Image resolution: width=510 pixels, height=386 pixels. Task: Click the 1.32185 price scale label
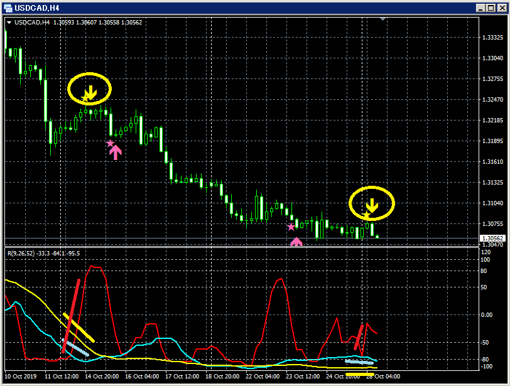[x=492, y=121]
